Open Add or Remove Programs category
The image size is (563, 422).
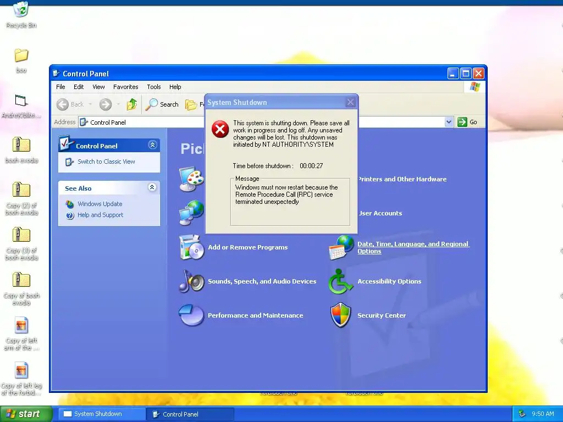pyautogui.click(x=248, y=247)
